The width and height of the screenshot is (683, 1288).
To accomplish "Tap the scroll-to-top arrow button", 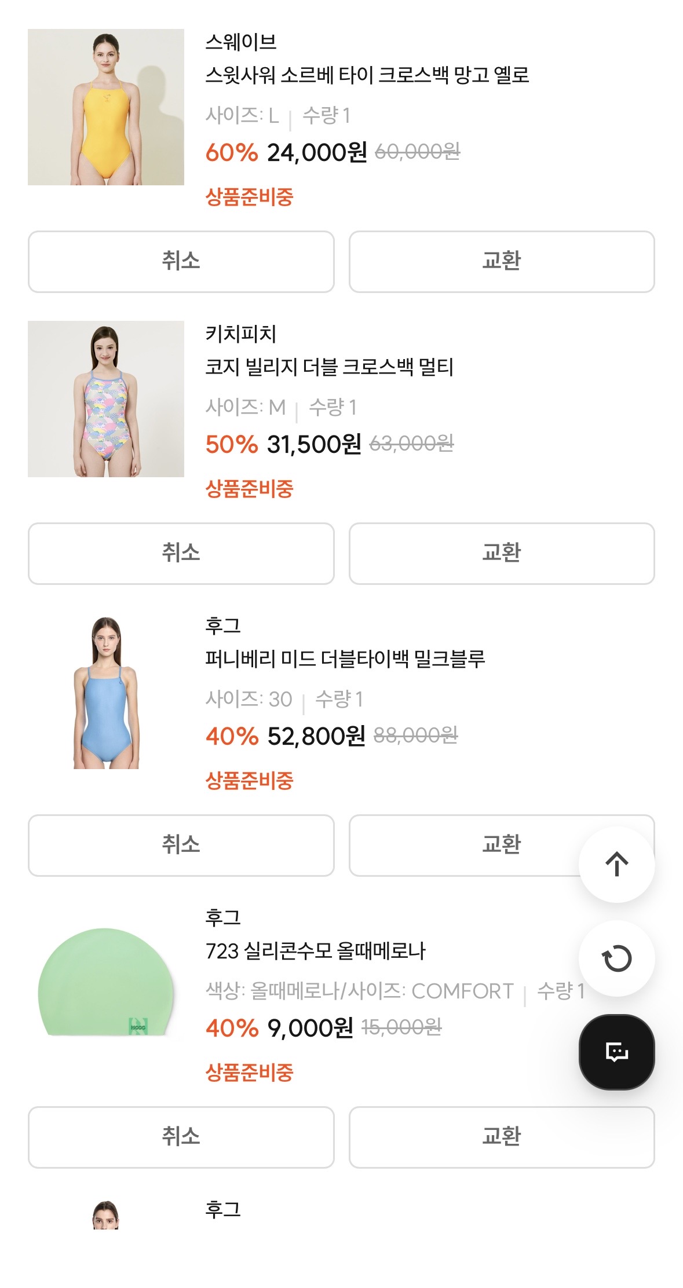I will 616,864.
